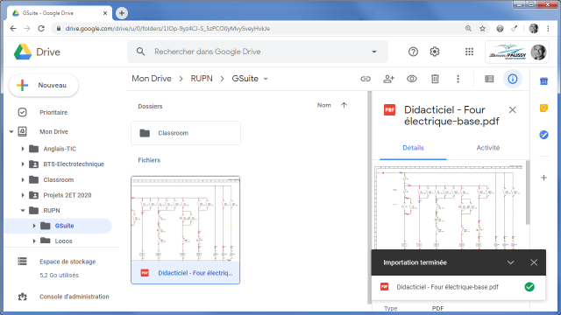The height and width of the screenshot is (315, 561).
Task: Close the Importation terminée notification
Action: pyautogui.click(x=534, y=262)
